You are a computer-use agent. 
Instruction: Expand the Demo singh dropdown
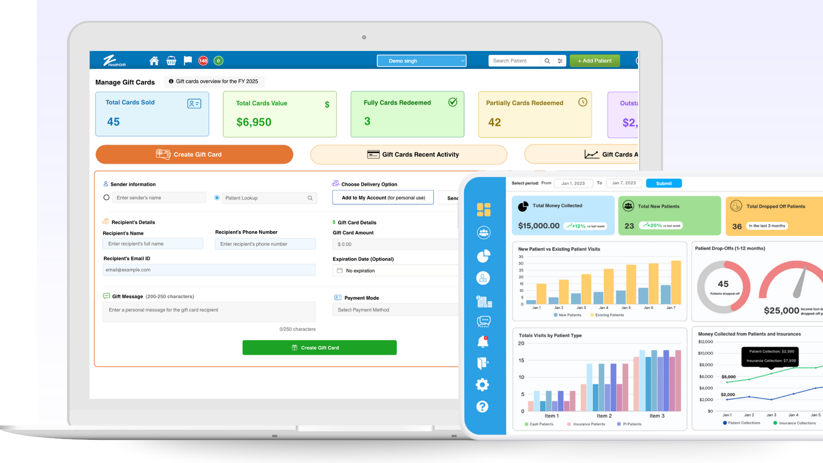click(x=421, y=61)
